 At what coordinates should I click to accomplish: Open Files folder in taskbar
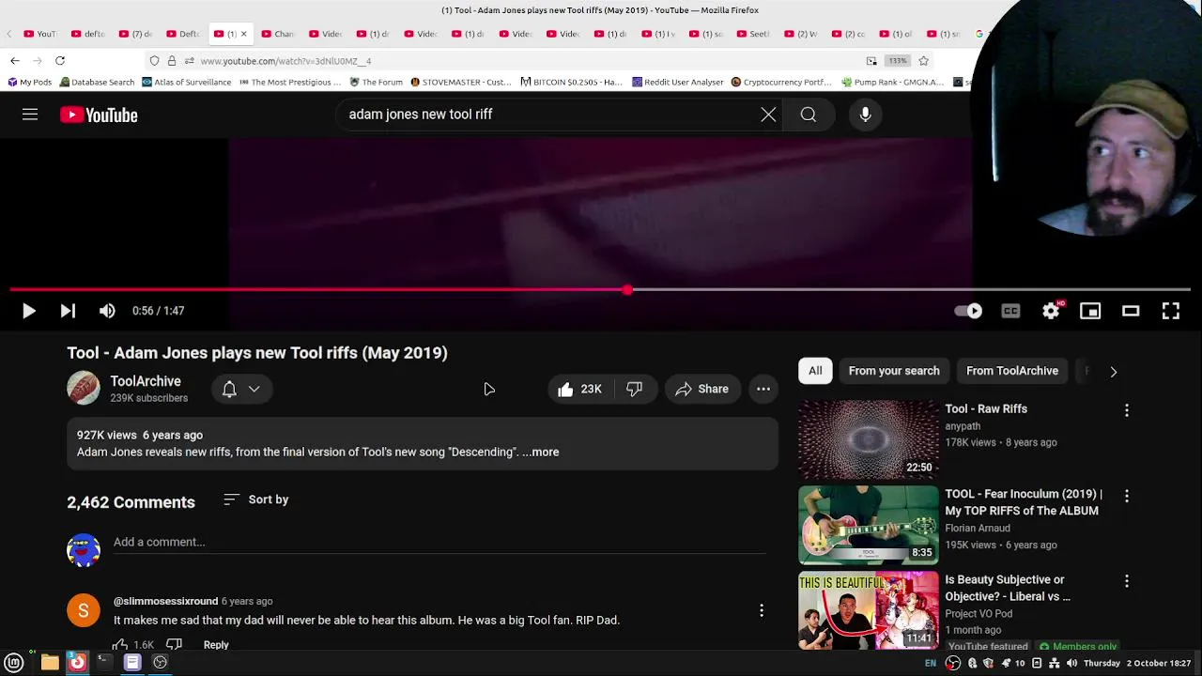pos(50,662)
